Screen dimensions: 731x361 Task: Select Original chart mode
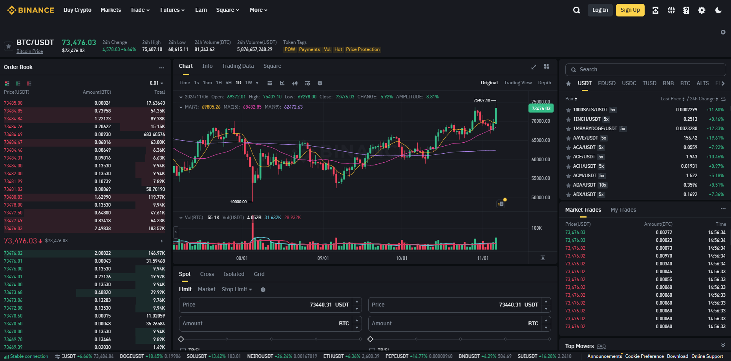pos(489,83)
